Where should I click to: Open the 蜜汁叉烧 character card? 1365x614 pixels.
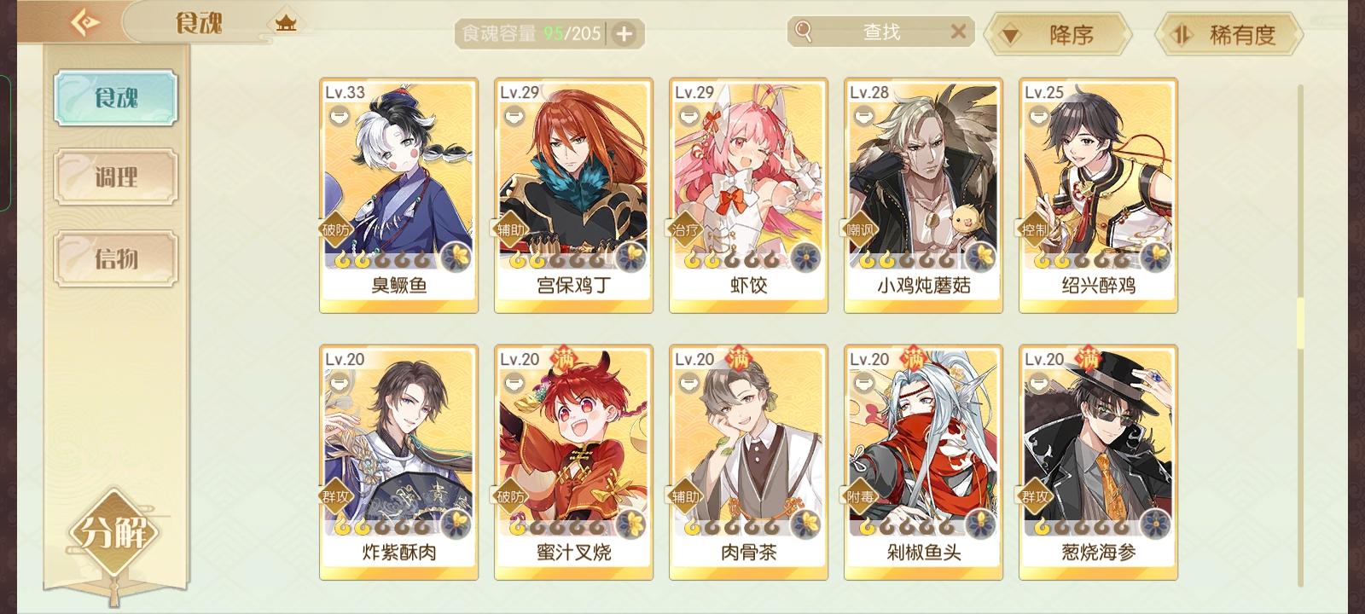click(x=573, y=462)
